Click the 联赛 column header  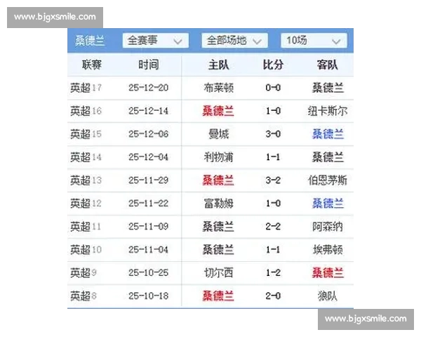tap(92, 65)
